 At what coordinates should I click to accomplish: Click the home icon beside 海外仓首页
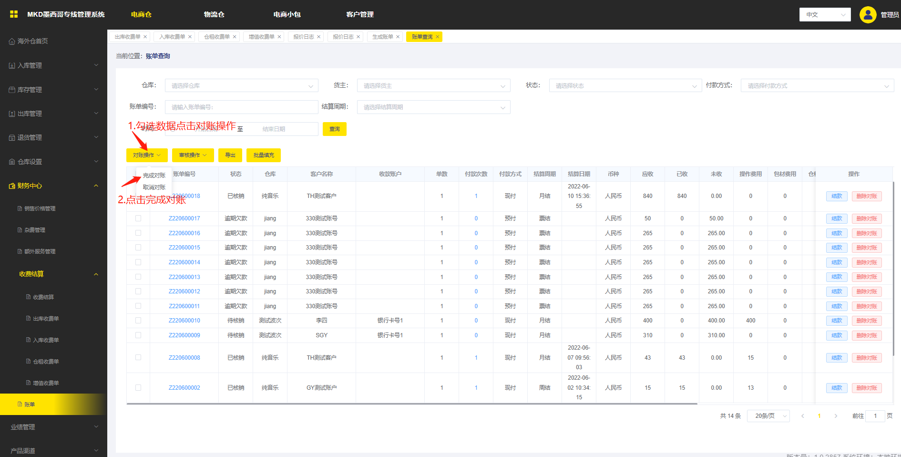pyautogui.click(x=12, y=42)
